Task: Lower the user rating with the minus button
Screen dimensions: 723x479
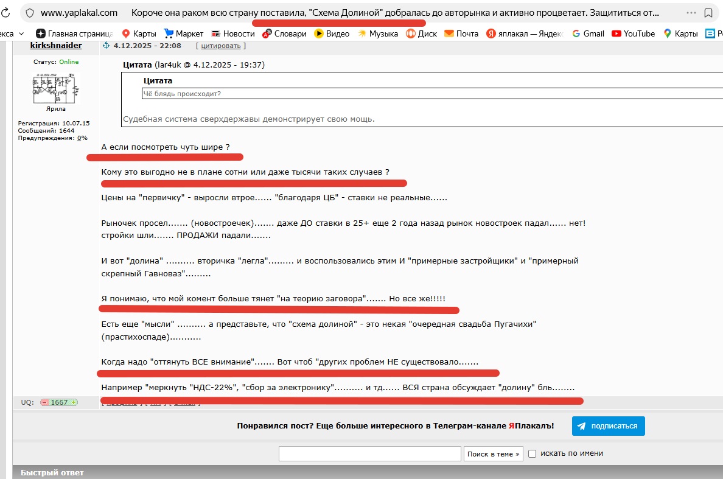Action: click(x=44, y=402)
